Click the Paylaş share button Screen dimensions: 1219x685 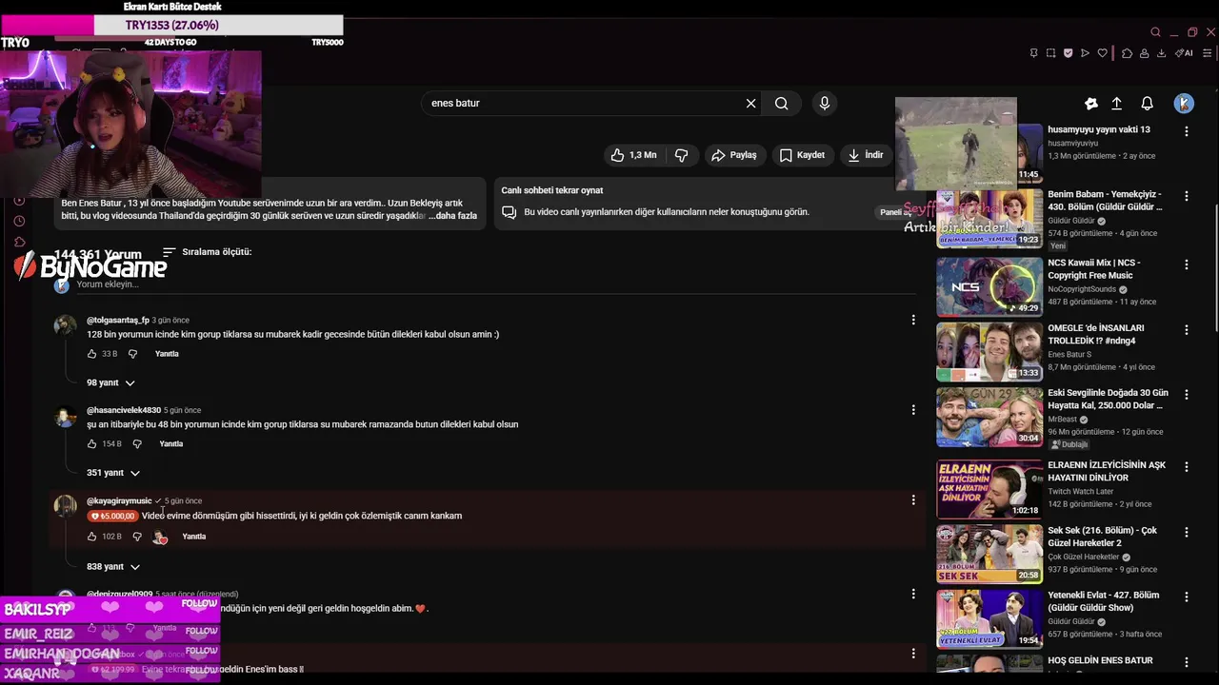tap(734, 155)
